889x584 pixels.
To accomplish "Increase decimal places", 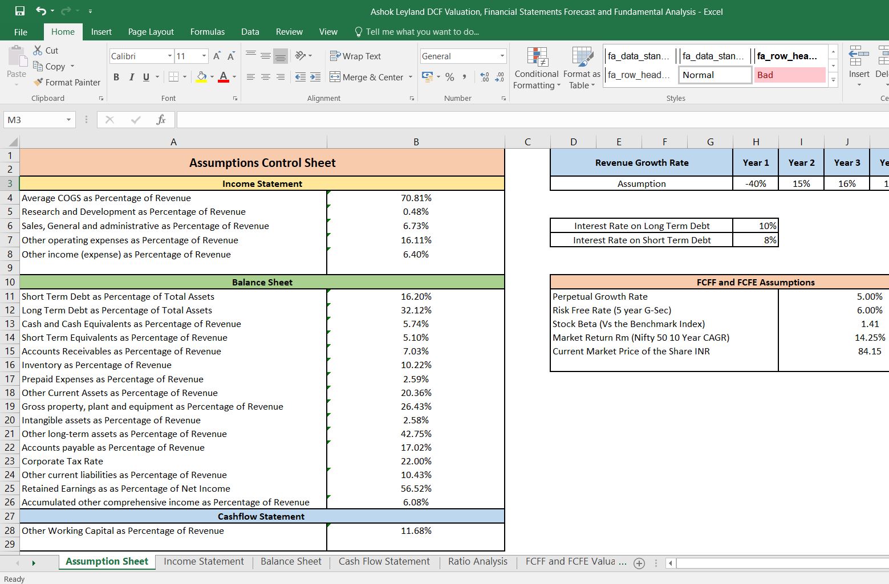I will [485, 77].
